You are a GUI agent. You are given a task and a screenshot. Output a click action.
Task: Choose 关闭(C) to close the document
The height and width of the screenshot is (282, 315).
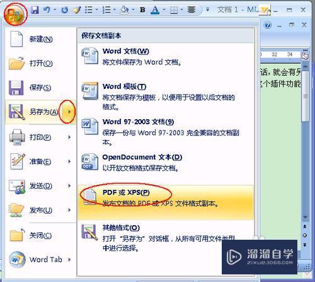(40, 235)
